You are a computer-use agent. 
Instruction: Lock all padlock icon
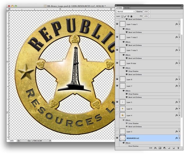click(x=131, y=16)
